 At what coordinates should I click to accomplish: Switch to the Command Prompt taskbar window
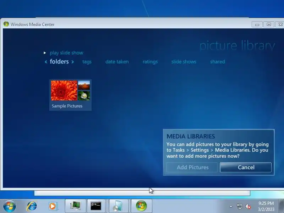point(96,206)
